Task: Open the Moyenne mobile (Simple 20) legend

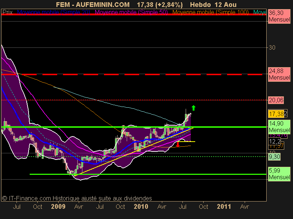Action: point(53,12)
